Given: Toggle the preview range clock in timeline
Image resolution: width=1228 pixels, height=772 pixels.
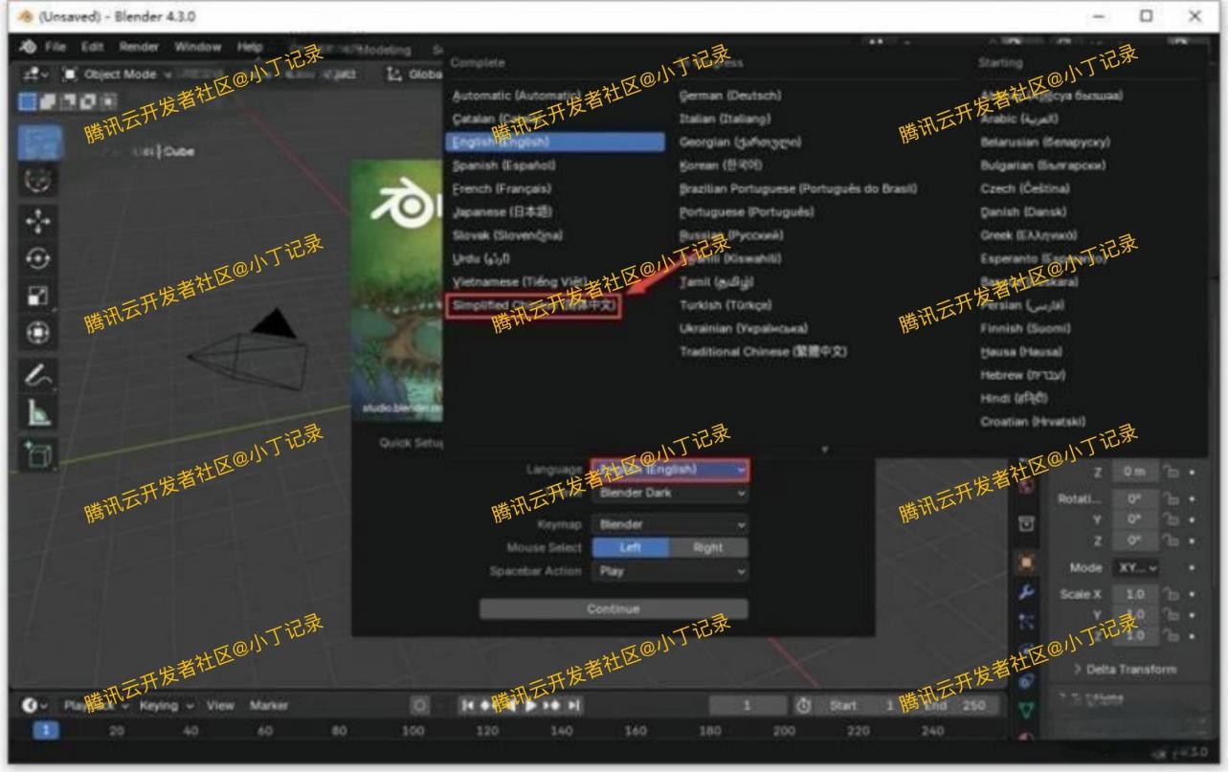Looking at the screenshot, I should coord(804,706).
